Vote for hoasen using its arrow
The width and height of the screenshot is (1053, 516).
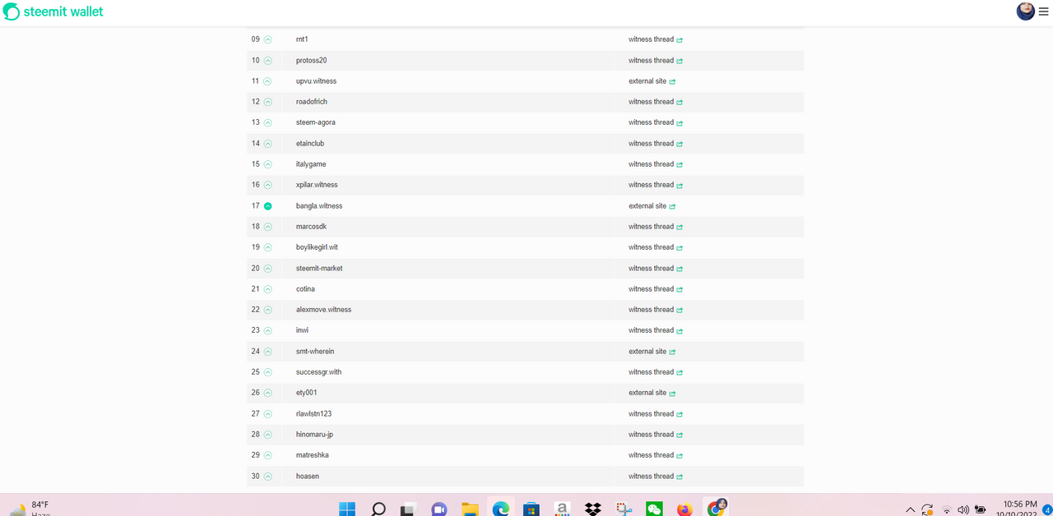(267, 477)
